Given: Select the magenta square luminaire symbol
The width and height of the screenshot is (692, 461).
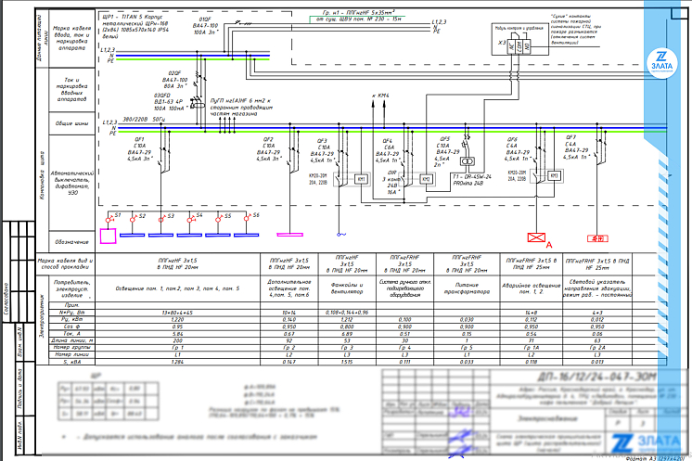Looking at the screenshot, I should (109, 234).
